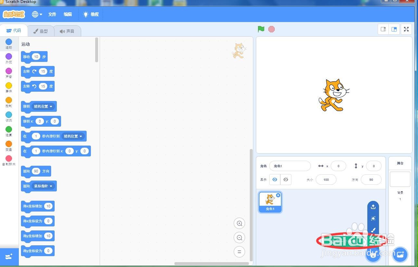The image size is (418, 267).
Task: Zoom in the code workspace
Action: click(239, 223)
